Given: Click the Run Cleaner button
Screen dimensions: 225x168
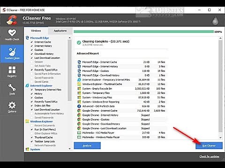Looking at the screenshot, I should (209, 146).
